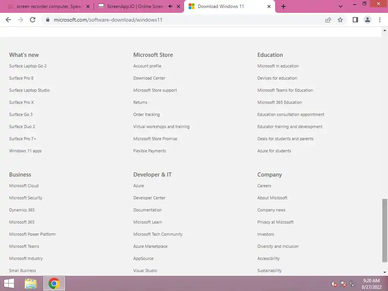Click the muted volume tray icon
This screenshot has width=388, height=291.
tap(334, 284)
